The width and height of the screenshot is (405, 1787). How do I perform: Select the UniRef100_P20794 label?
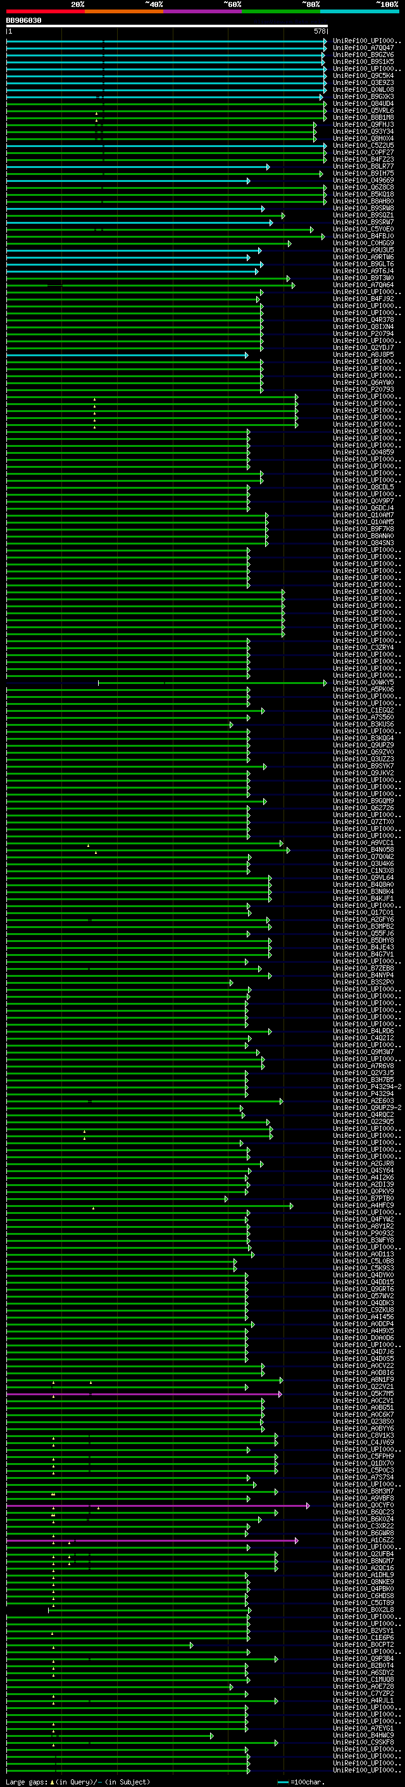363,333
